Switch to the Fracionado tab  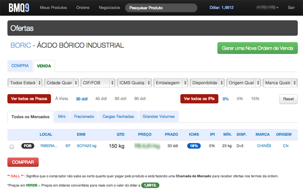coord(84,117)
